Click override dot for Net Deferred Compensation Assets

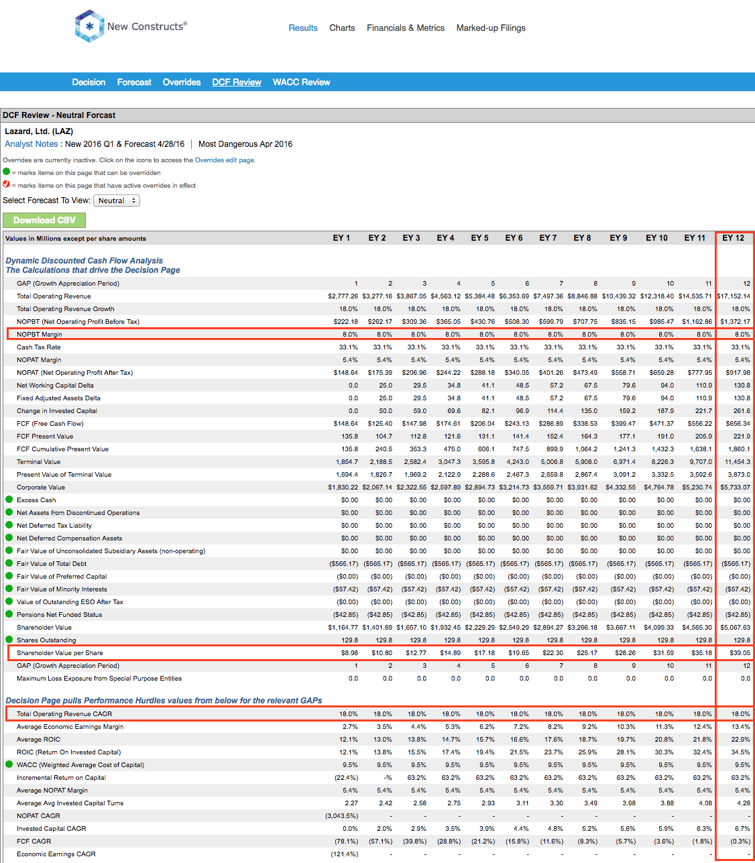(9, 538)
